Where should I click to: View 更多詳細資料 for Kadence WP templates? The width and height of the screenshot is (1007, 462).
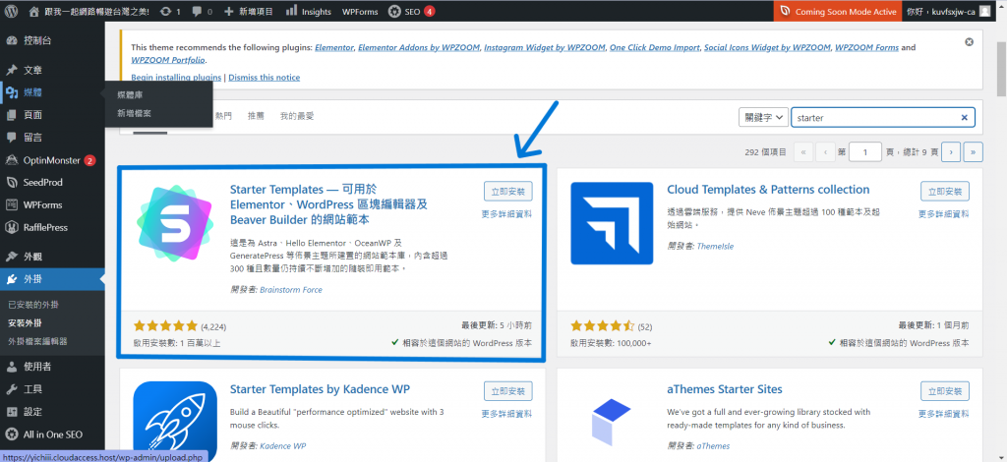tap(506, 414)
